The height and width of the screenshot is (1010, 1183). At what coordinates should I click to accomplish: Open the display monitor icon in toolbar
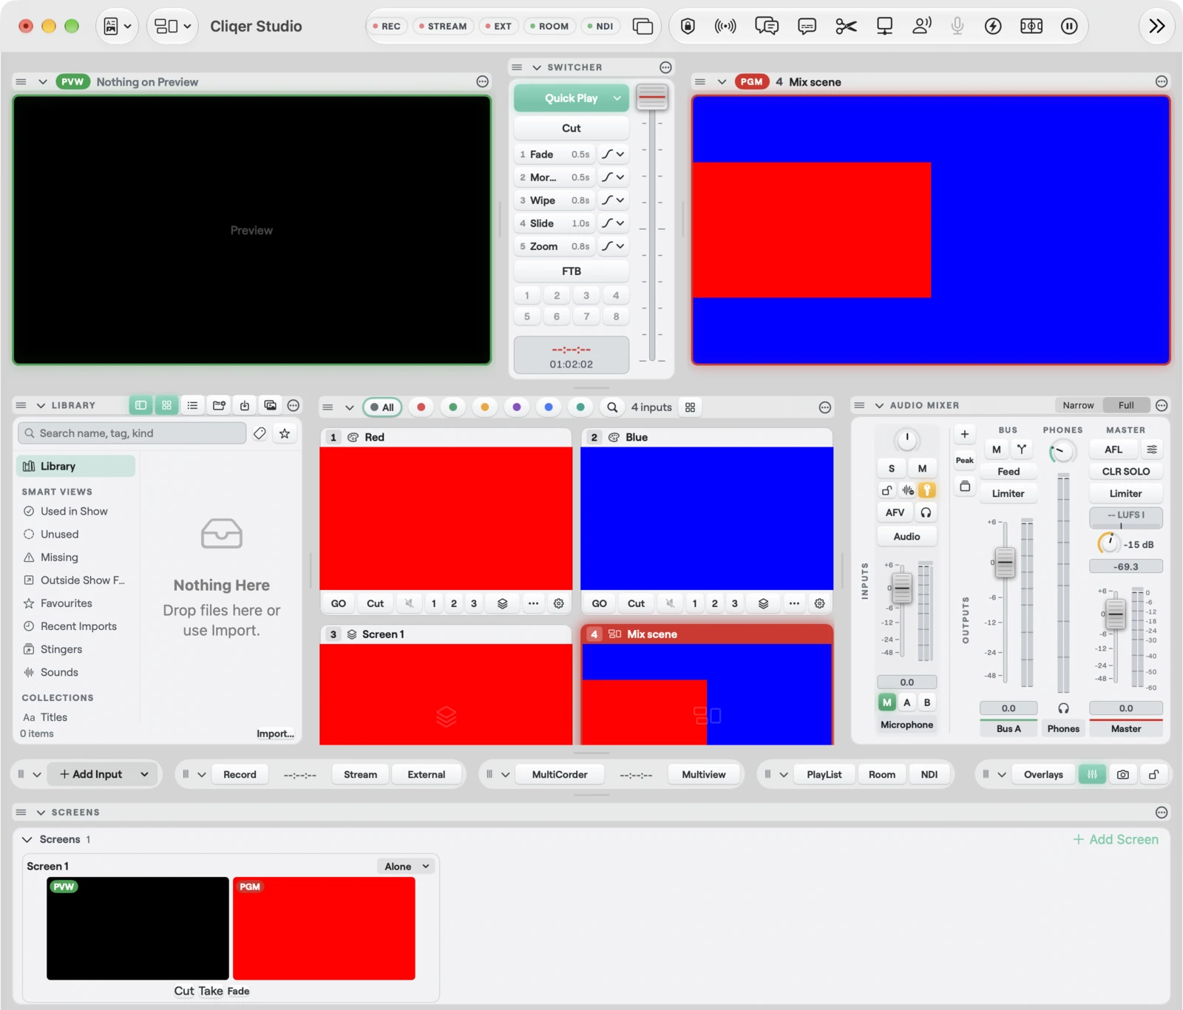(x=884, y=27)
